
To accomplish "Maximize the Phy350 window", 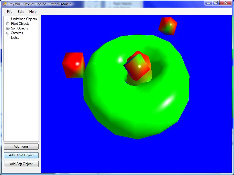I will [x=216, y=3].
